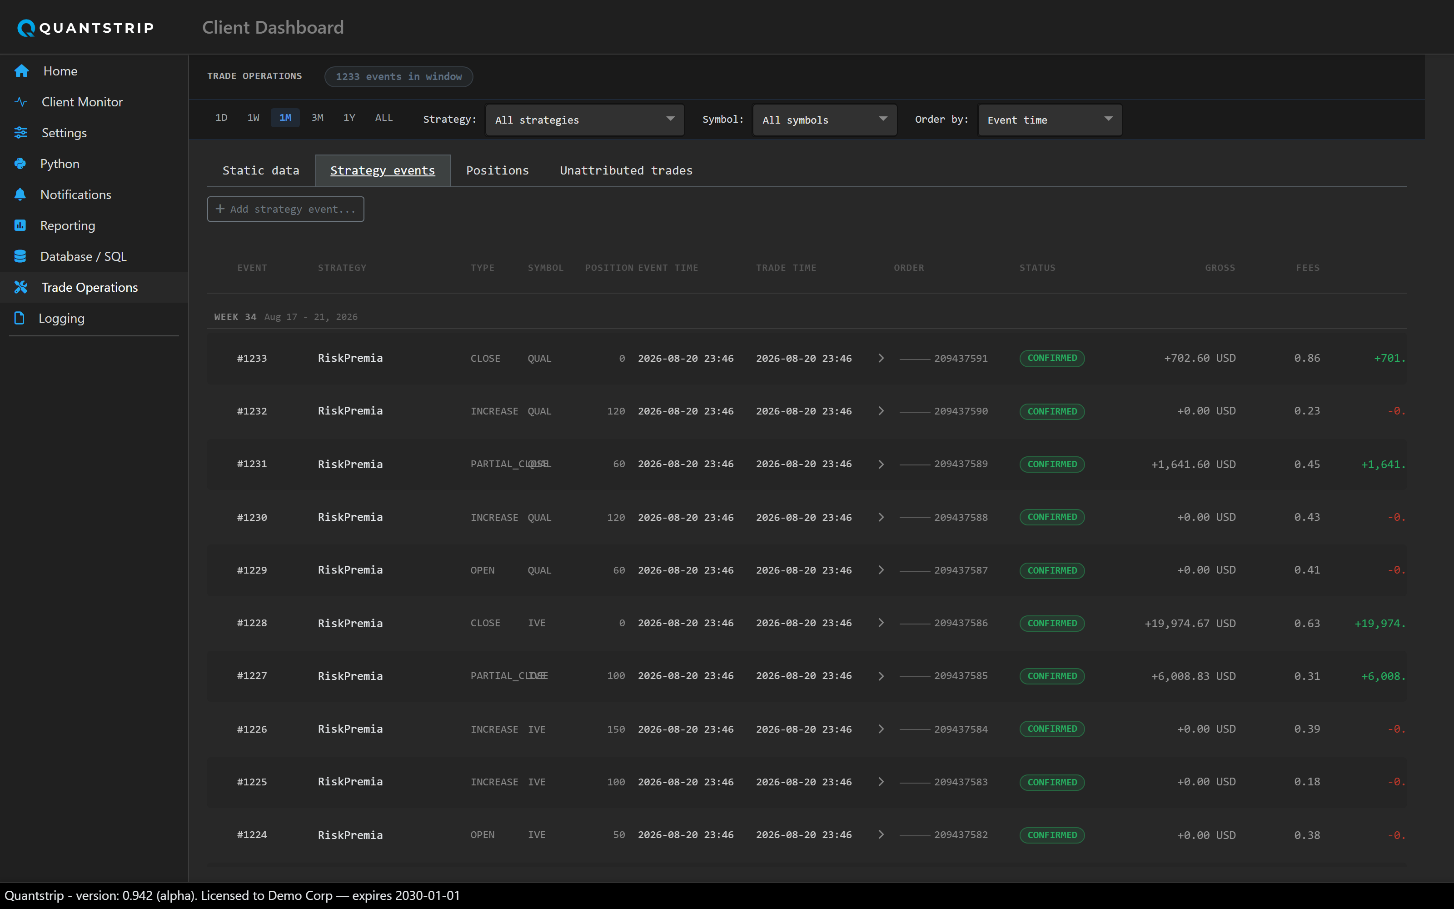The width and height of the screenshot is (1454, 909).
Task: Expand order chevron for event #1228
Action: coord(881,623)
